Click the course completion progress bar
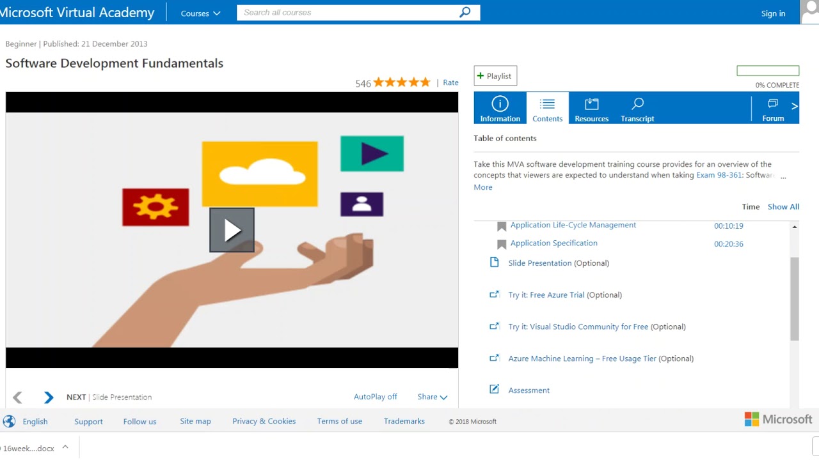This screenshot has height=460, width=819. [x=768, y=71]
